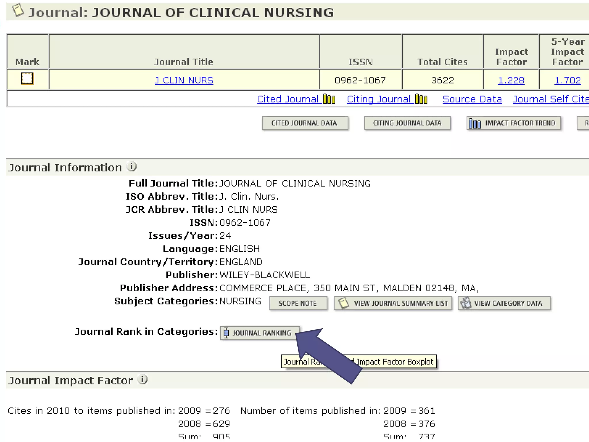This screenshot has width=589, height=442.
Task: Click the Journal Information info icon
Action: click(132, 167)
